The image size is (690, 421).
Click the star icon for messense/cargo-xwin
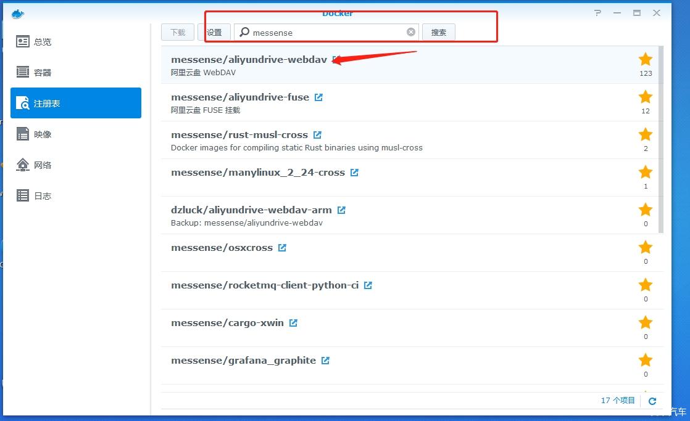(x=646, y=322)
